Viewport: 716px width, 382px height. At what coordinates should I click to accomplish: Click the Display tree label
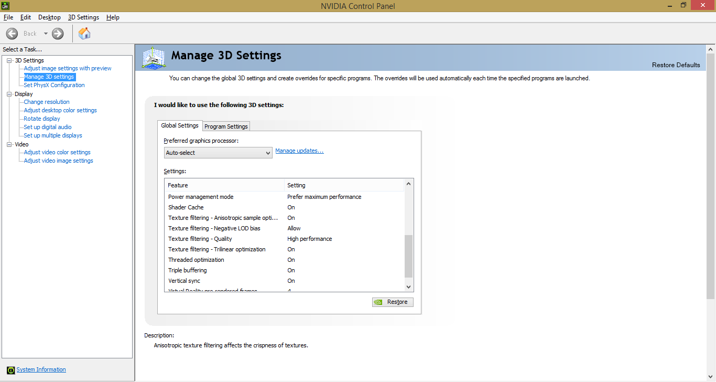pos(24,94)
